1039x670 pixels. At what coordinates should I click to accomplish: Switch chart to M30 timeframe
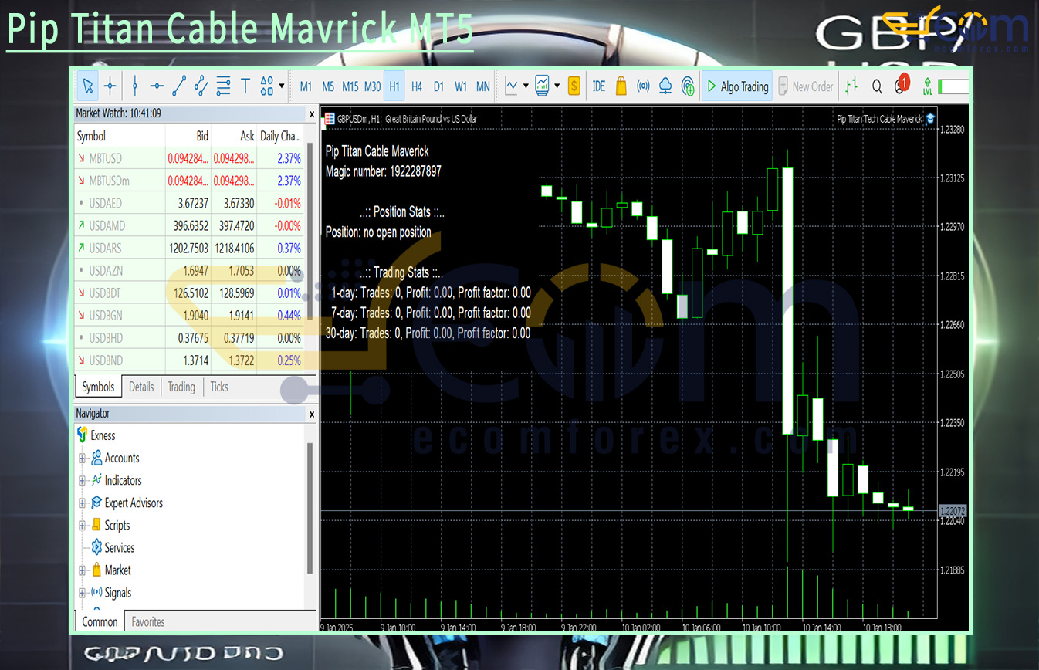pyautogui.click(x=373, y=86)
